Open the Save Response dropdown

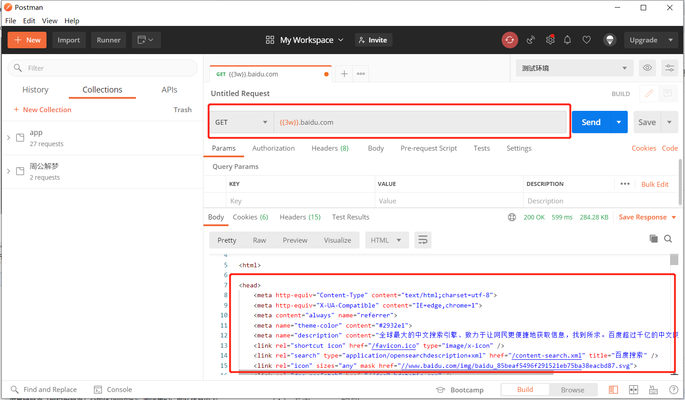[647, 217]
